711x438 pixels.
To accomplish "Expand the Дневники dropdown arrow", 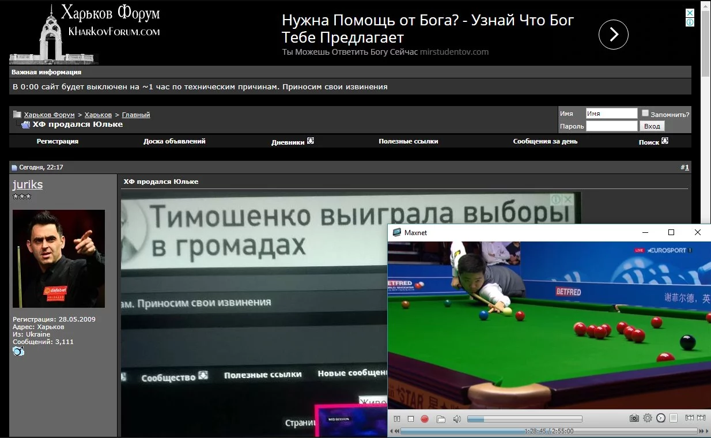I will tap(311, 141).
